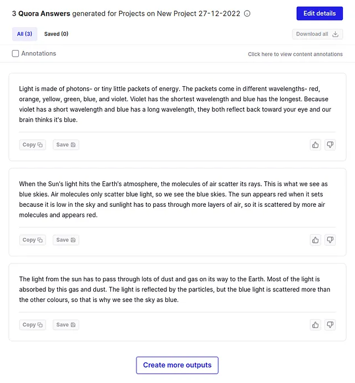Viewport: 355px width, 383px height.
Task: Click Create more outputs button
Action: tap(177, 365)
